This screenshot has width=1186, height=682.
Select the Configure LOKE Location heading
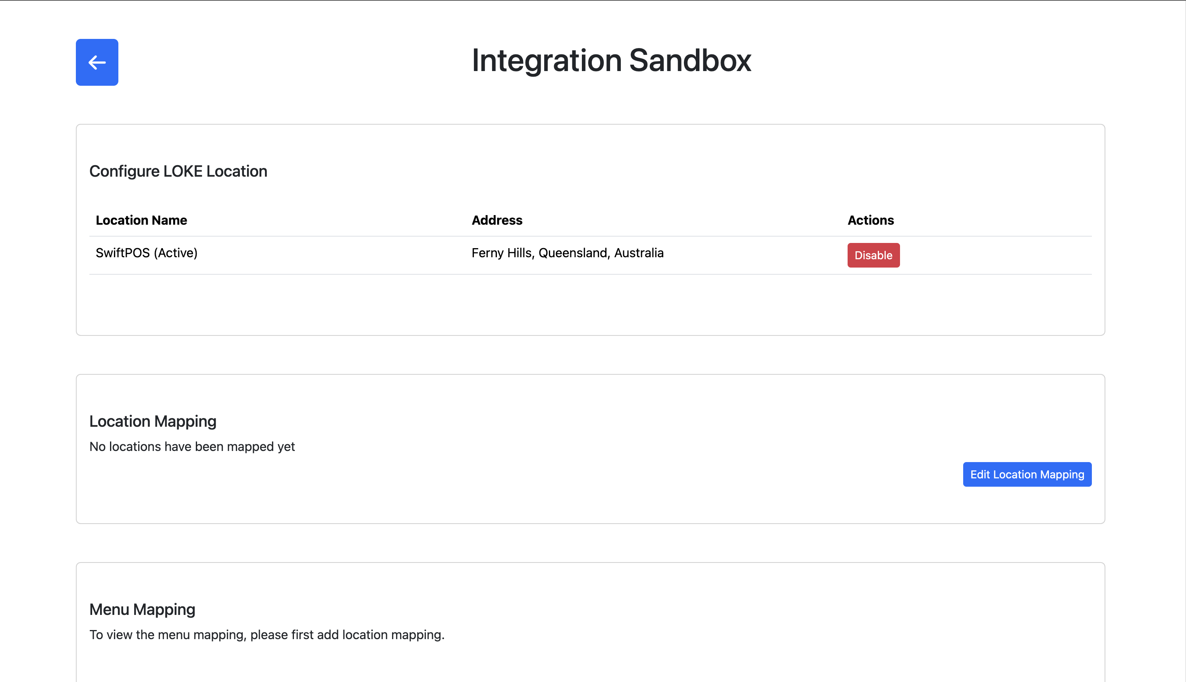(x=178, y=171)
